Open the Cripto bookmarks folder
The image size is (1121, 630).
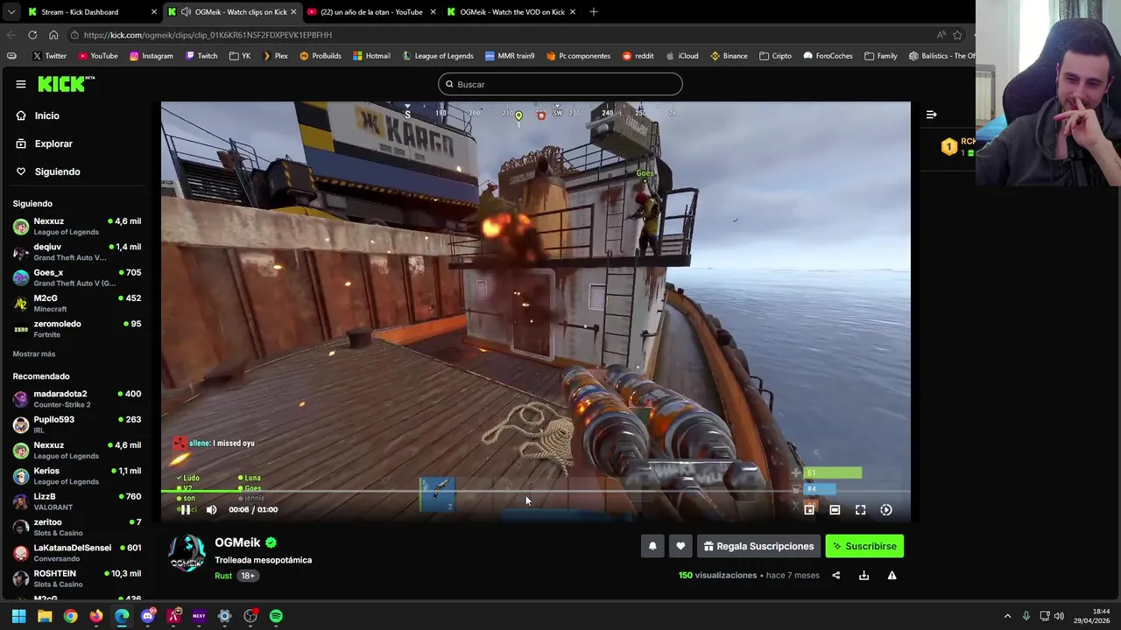click(775, 56)
